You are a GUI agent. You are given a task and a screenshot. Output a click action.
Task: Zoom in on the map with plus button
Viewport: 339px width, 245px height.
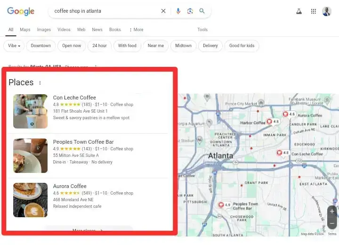point(332,212)
